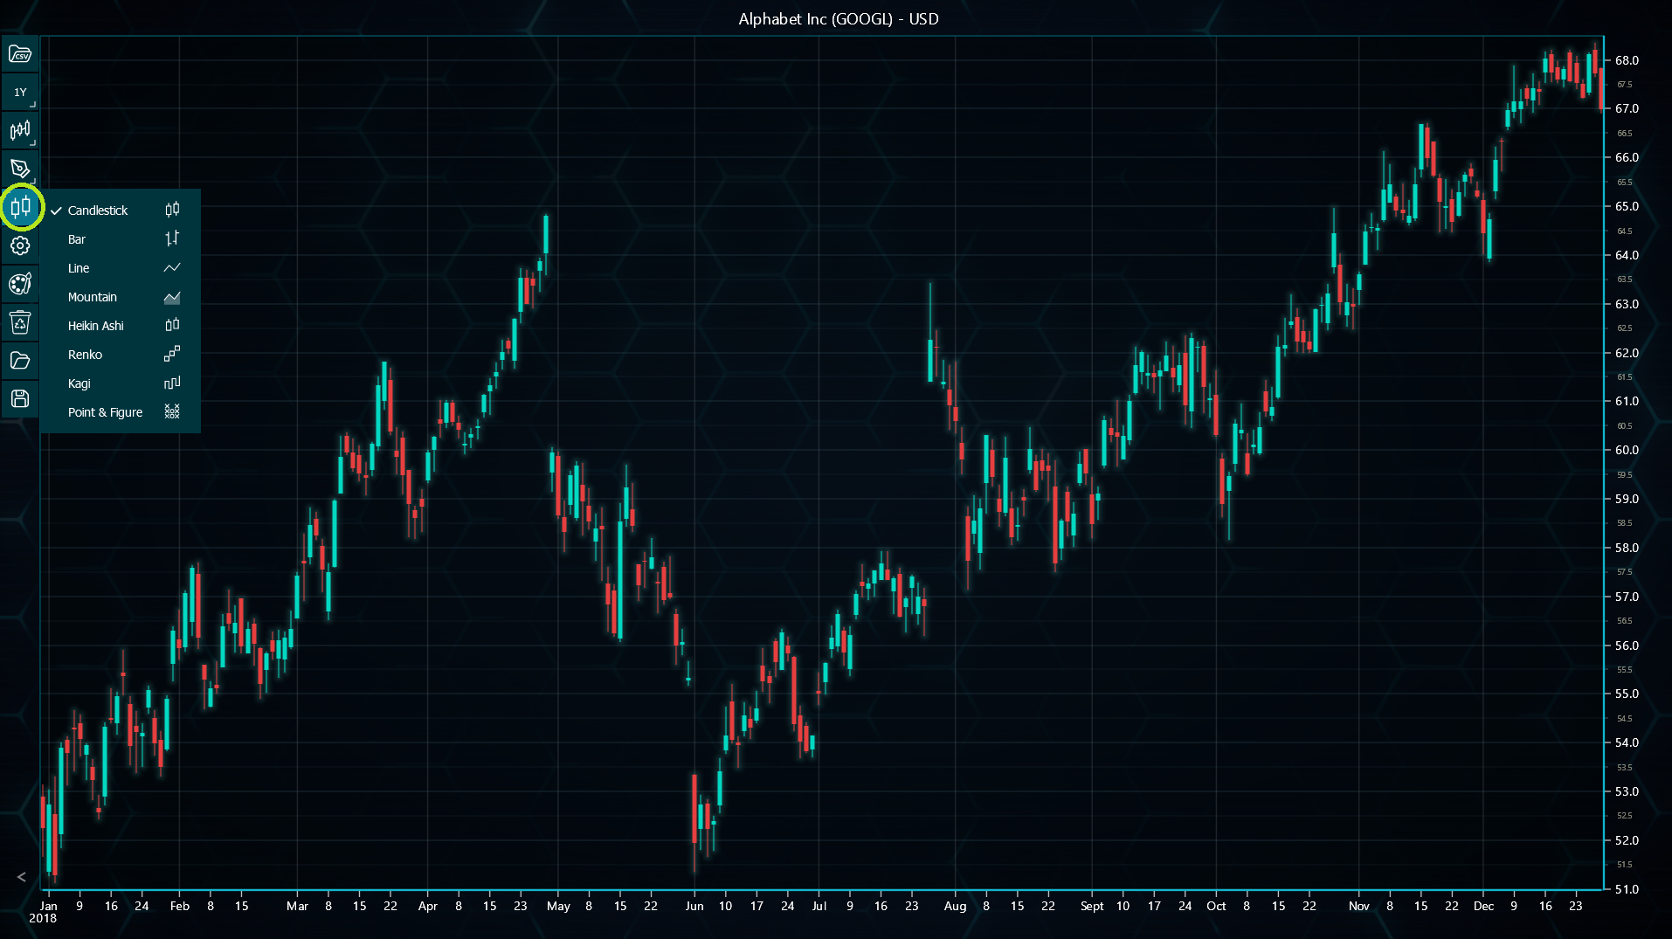Collapse the sidebar with the left arrow
Screen dimensions: 1672x939
click(21, 877)
